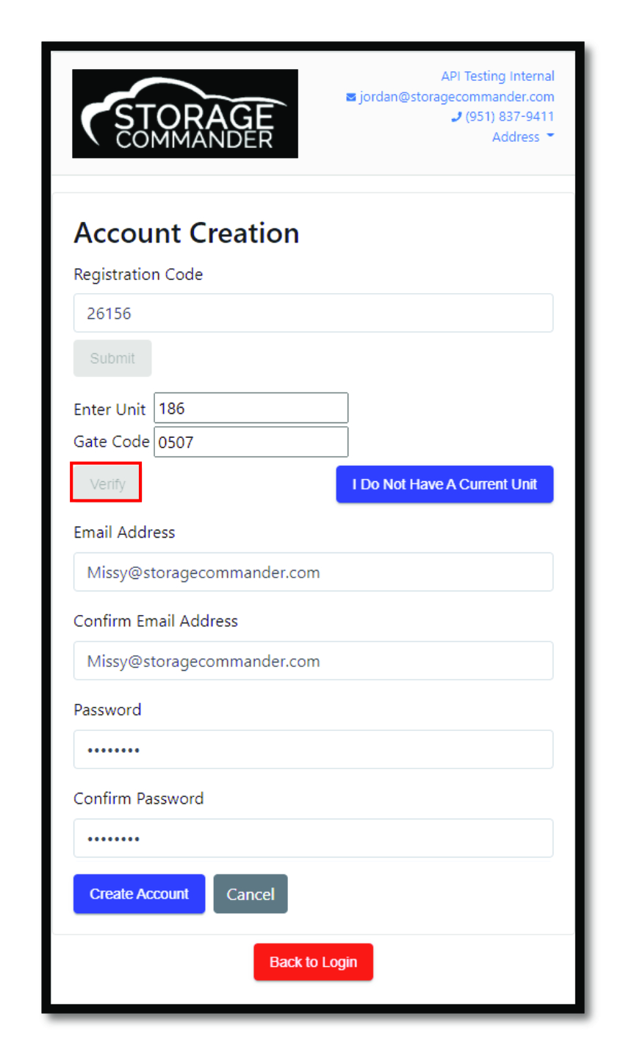Focus the Enter Unit text box

251,408
